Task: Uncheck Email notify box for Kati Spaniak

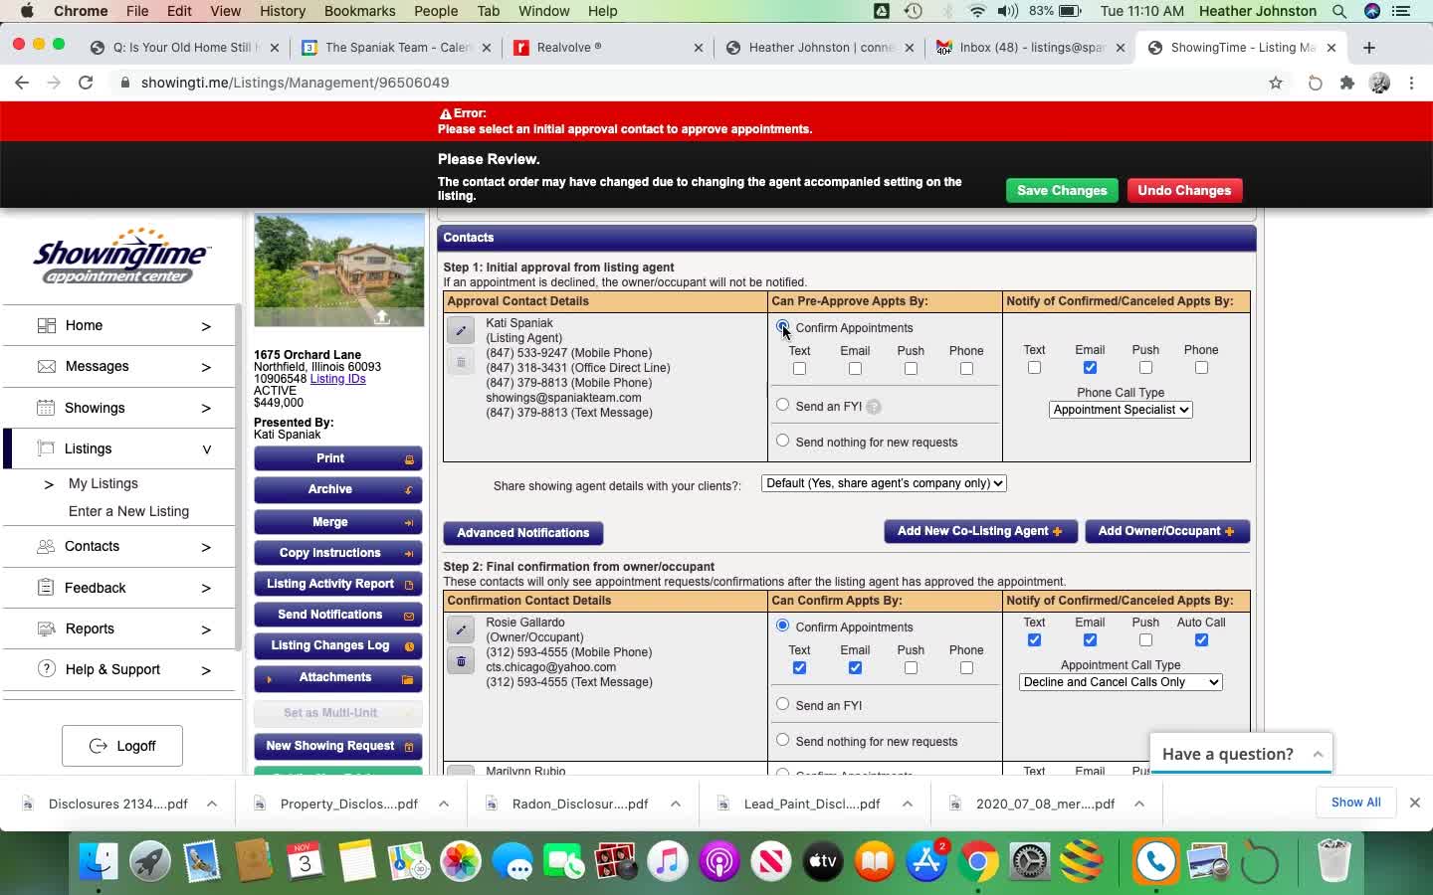Action: pos(1090,368)
